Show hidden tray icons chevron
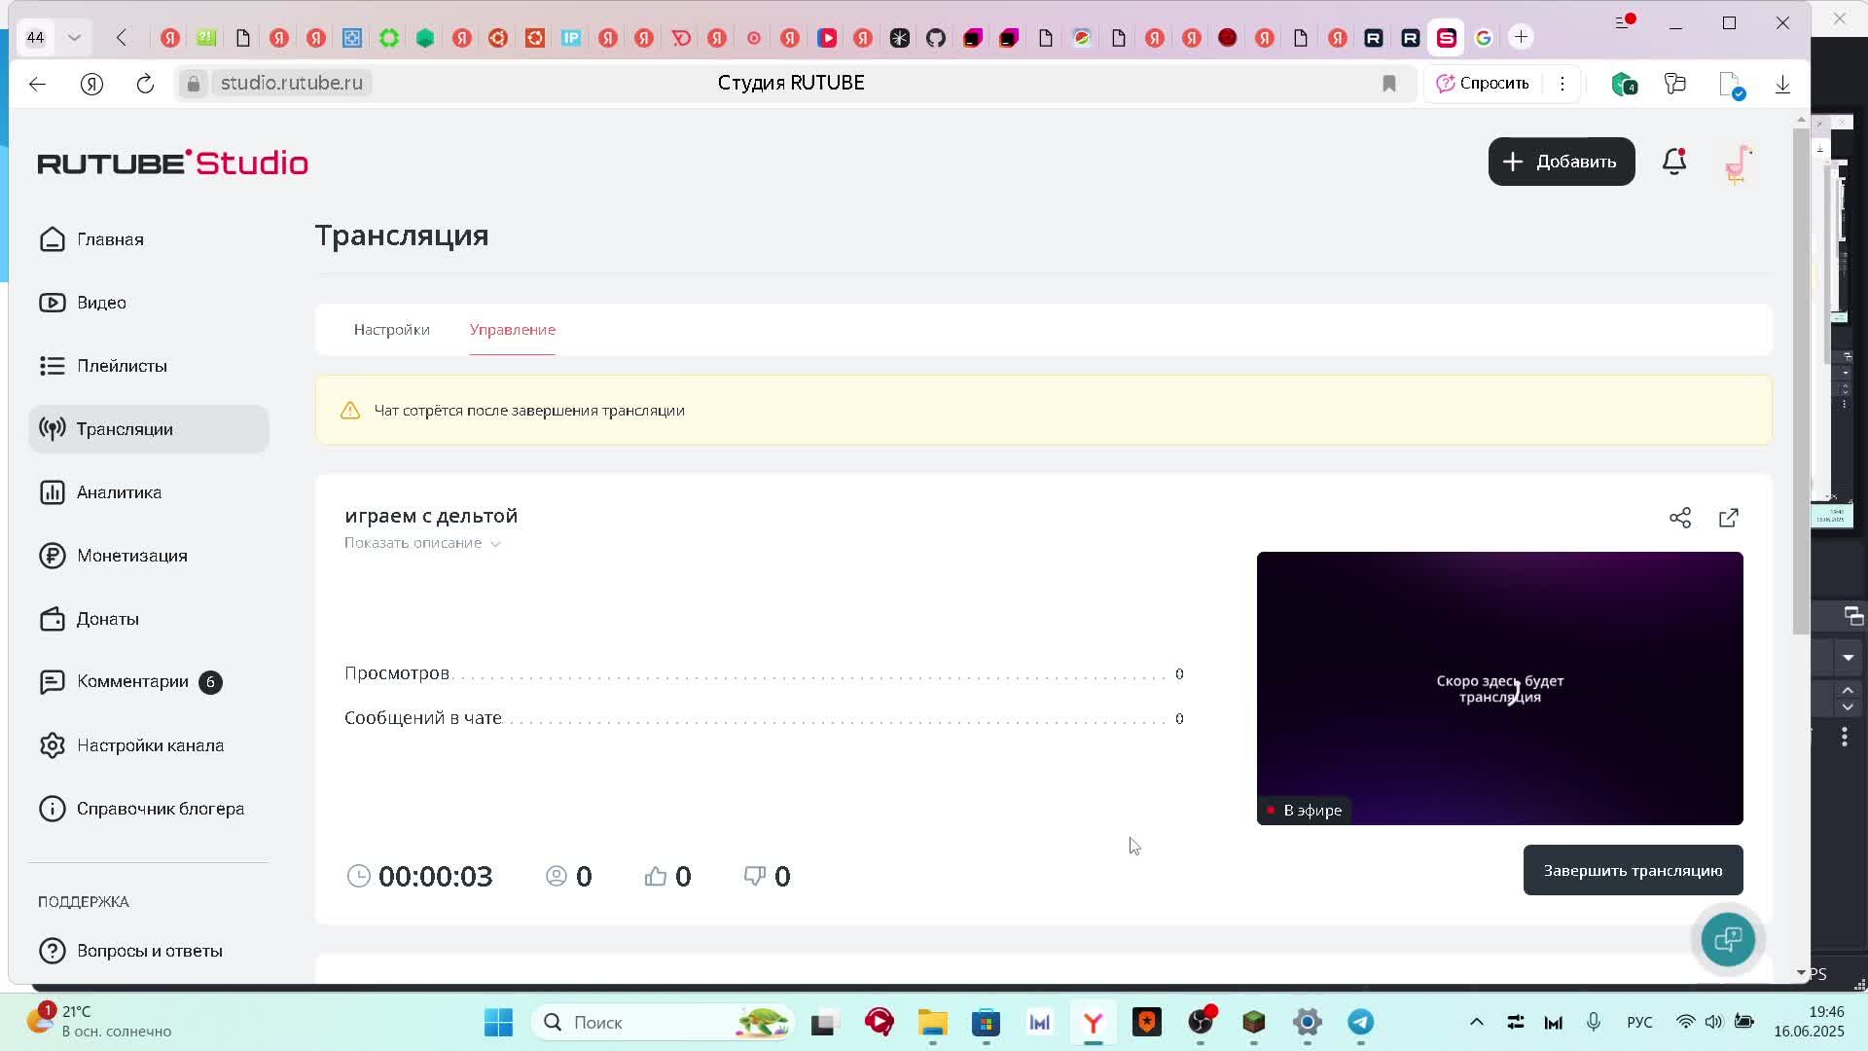1868x1051 pixels. (x=1476, y=1022)
